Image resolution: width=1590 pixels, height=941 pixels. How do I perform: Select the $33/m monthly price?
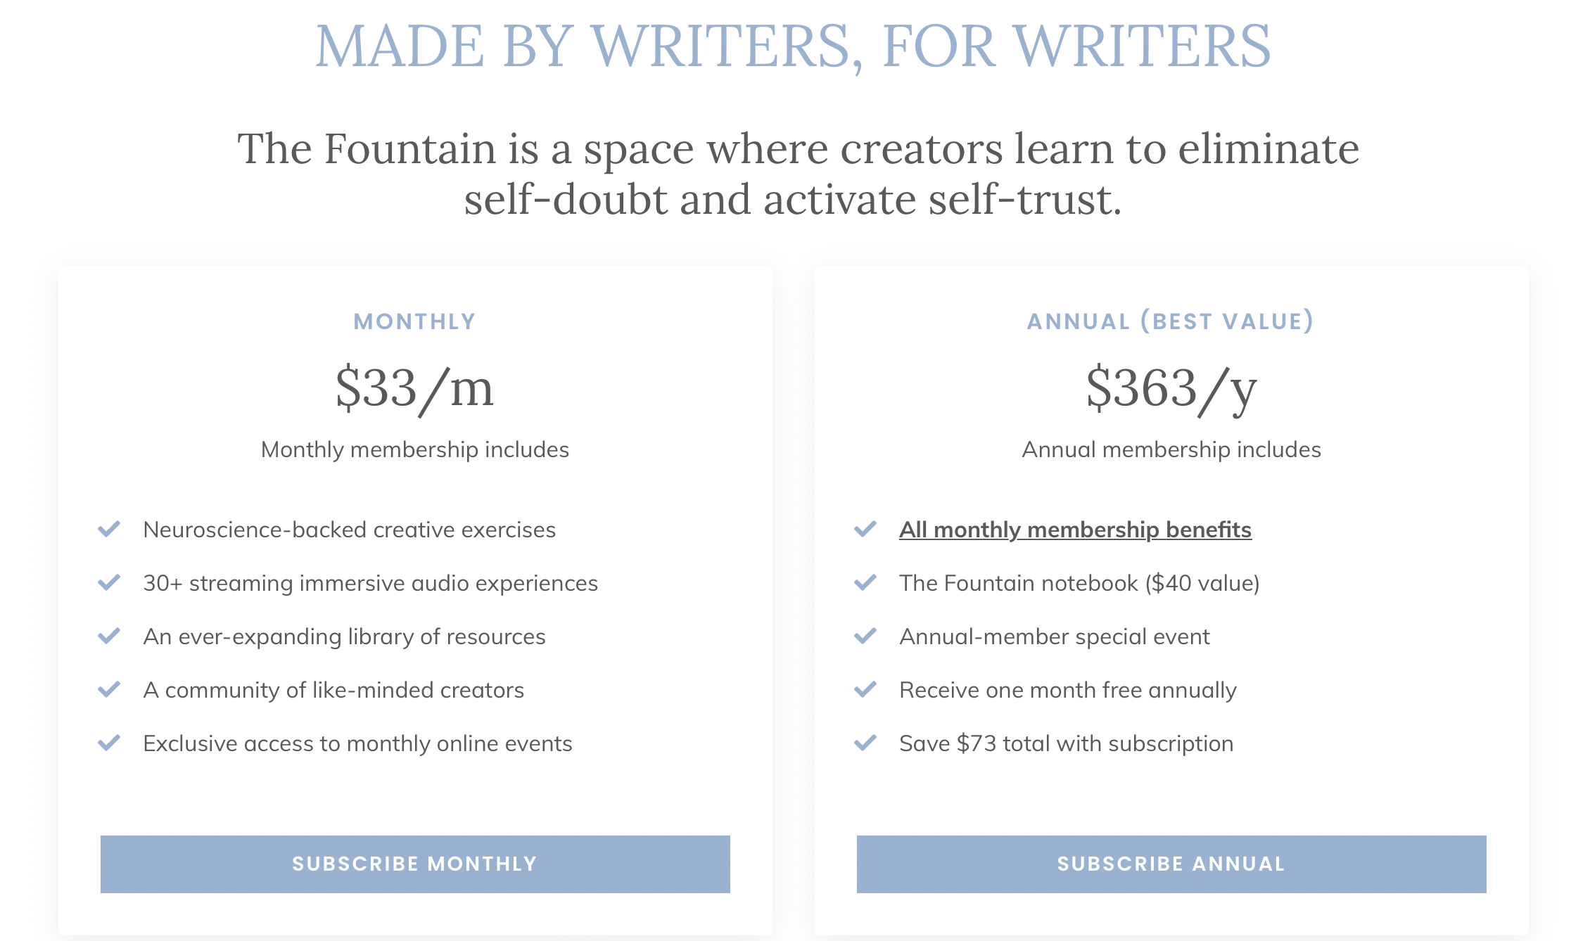point(415,389)
